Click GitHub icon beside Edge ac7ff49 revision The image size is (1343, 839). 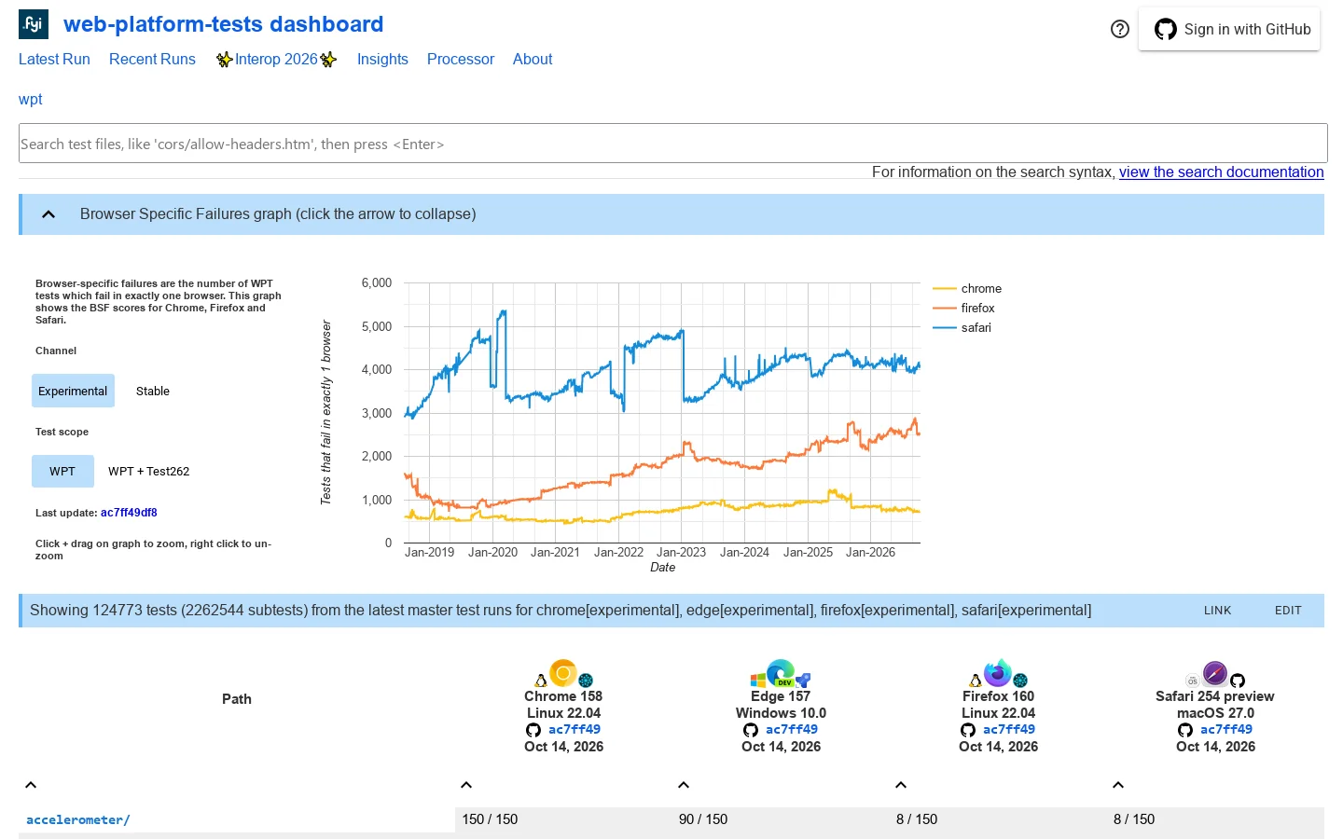point(751,730)
